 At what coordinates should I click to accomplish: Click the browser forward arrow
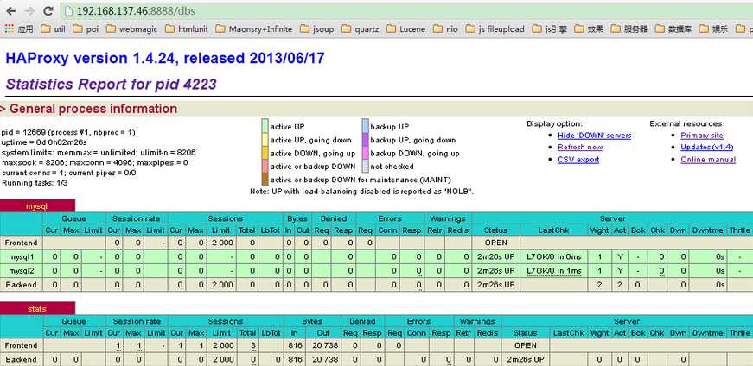point(29,11)
